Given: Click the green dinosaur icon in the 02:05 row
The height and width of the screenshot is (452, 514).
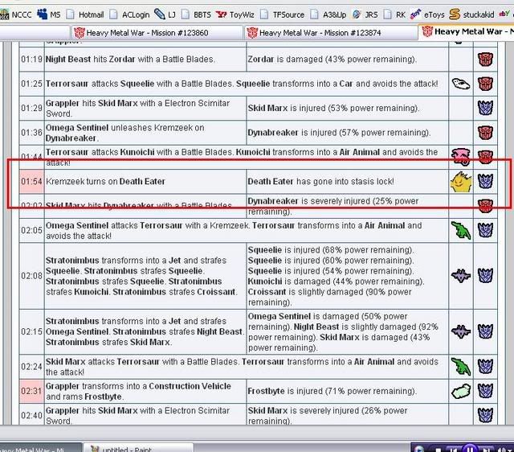Looking at the screenshot, I should tap(461, 230).
